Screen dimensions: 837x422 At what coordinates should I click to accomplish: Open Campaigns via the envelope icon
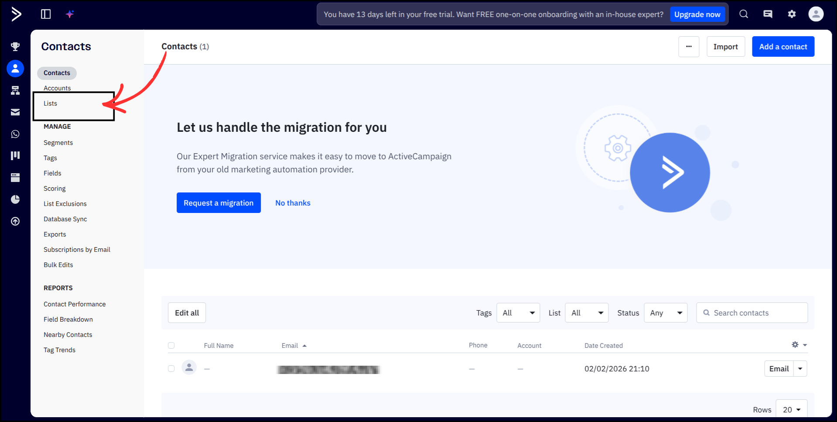[x=15, y=112]
